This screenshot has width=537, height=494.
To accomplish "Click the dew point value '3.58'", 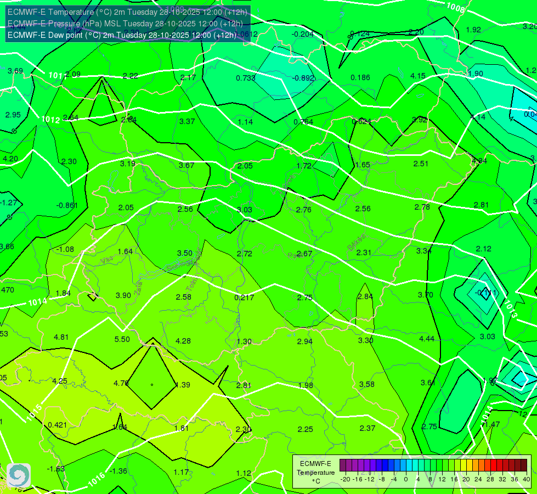I will pyautogui.click(x=367, y=384).
